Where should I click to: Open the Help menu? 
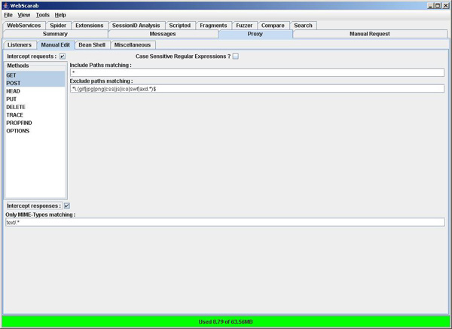coord(60,15)
